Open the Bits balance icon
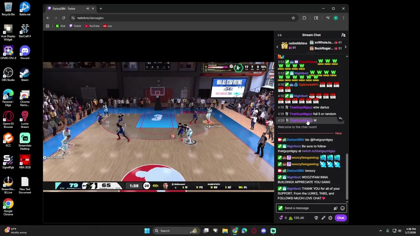The height and width of the screenshot is (236, 420). [281, 218]
